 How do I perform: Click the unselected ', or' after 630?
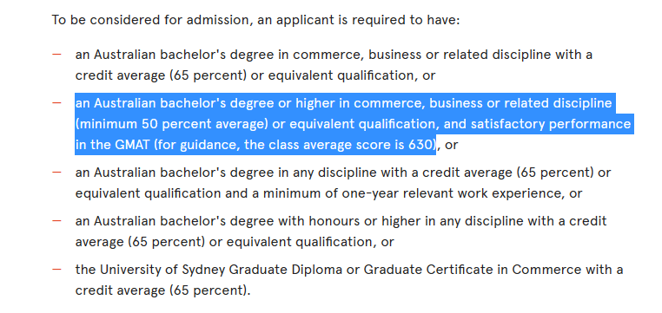coord(448,146)
